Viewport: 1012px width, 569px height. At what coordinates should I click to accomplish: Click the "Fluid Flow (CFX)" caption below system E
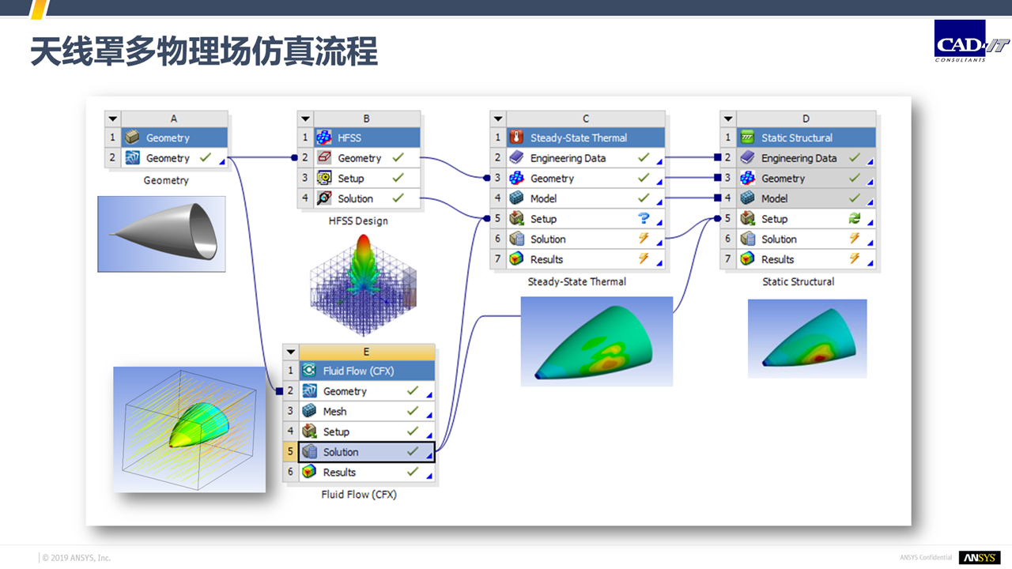pyautogui.click(x=359, y=495)
